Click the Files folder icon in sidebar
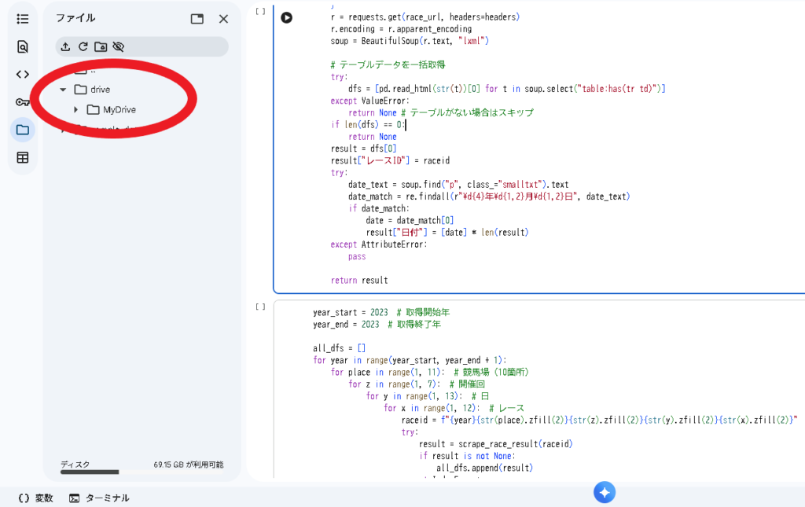The height and width of the screenshot is (507, 805). (x=23, y=130)
